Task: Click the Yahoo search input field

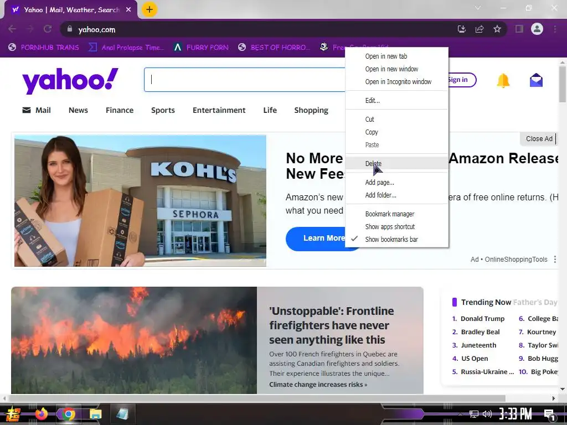Action: pos(245,80)
